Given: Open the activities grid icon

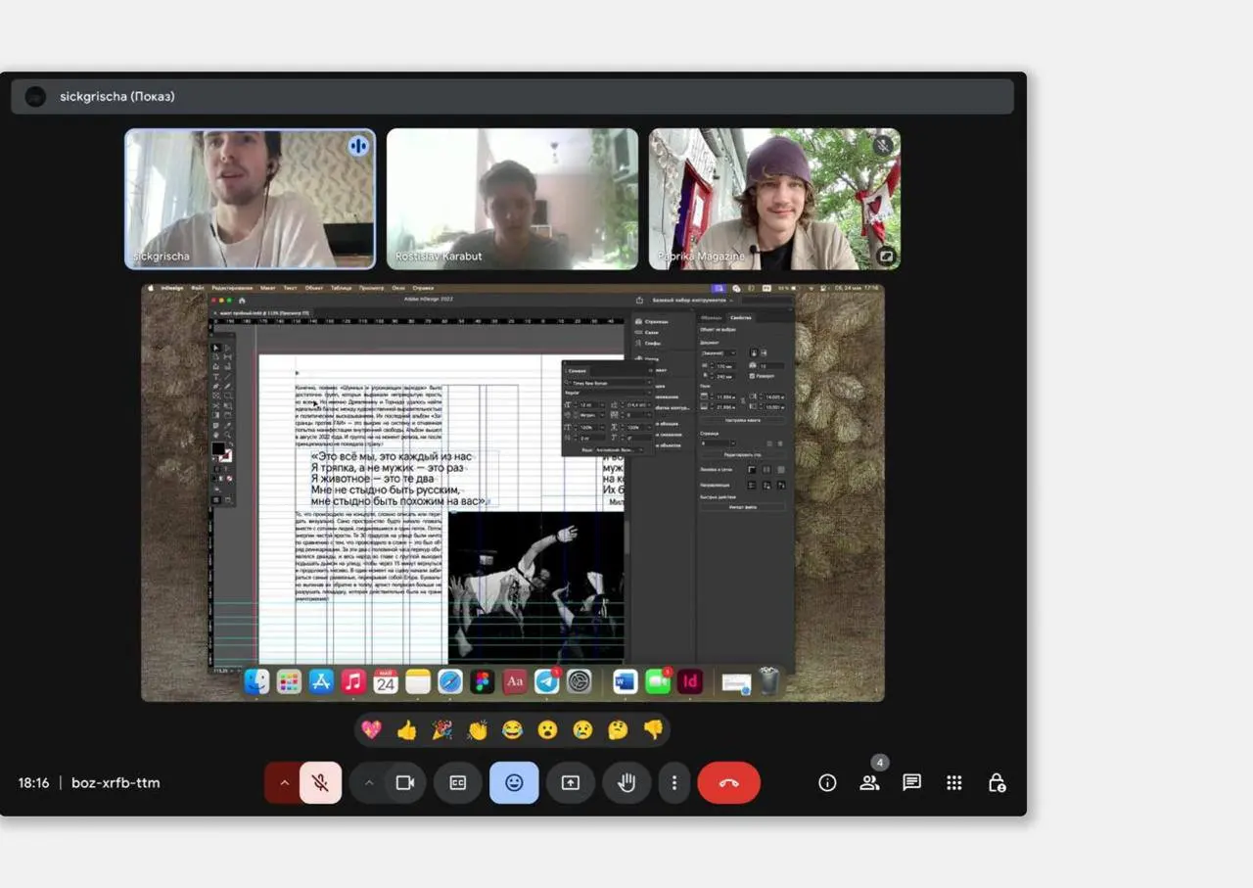Looking at the screenshot, I should click(954, 782).
